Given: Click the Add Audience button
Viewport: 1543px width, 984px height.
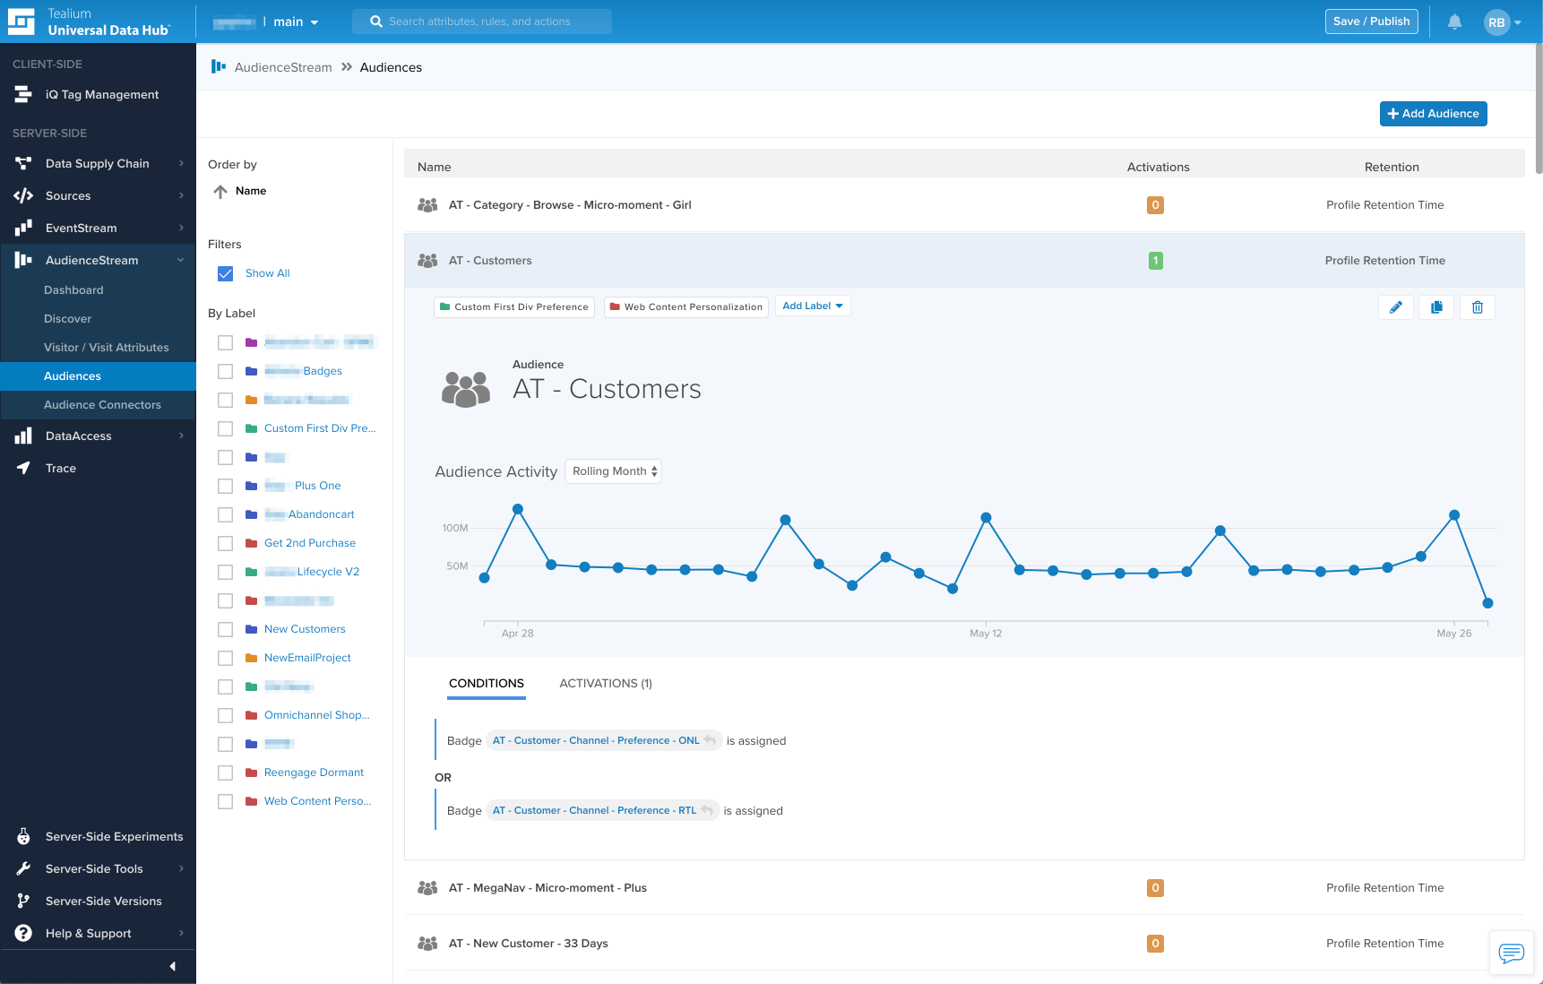Looking at the screenshot, I should pos(1433,113).
